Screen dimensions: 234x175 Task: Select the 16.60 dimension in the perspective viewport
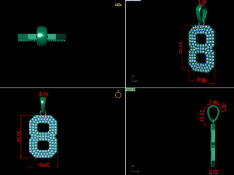point(201,80)
